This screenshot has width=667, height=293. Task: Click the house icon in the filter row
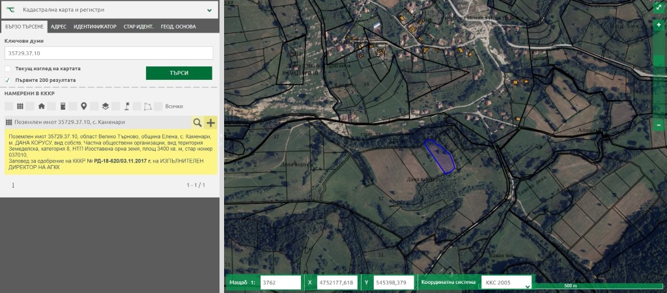(x=42, y=106)
